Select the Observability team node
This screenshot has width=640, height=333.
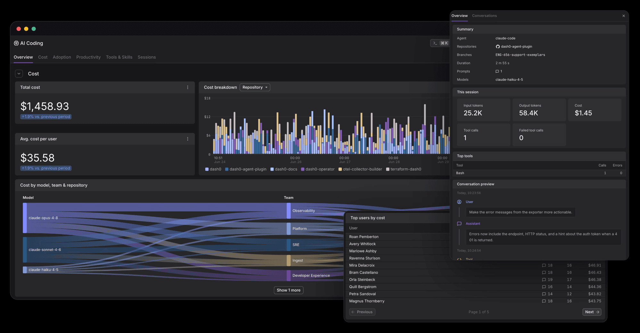[x=289, y=211]
